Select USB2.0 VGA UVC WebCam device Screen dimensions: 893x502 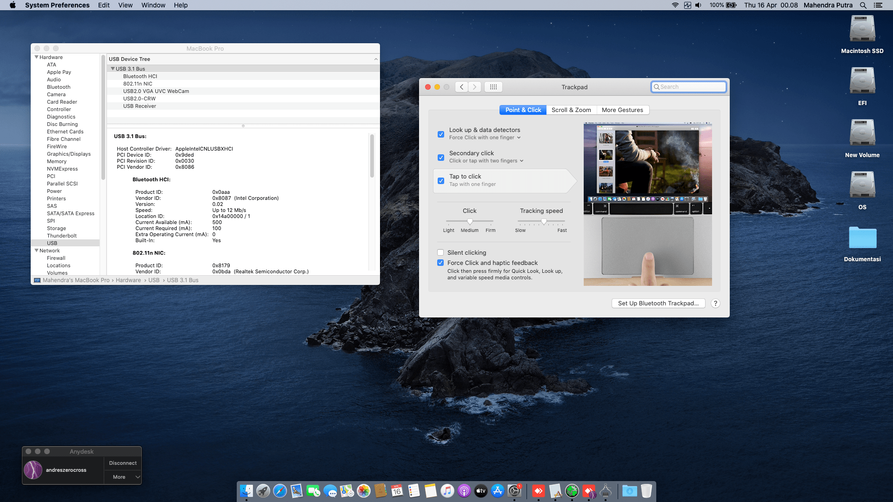click(x=156, y=91)
